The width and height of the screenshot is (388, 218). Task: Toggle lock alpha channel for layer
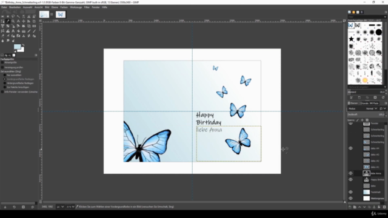pyautogui.click(x=367, y=120)
